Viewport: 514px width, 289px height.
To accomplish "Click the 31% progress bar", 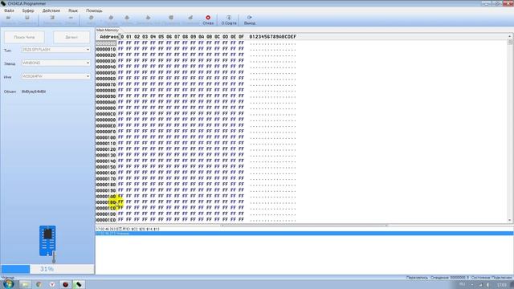I will click(x=47, y=269).
